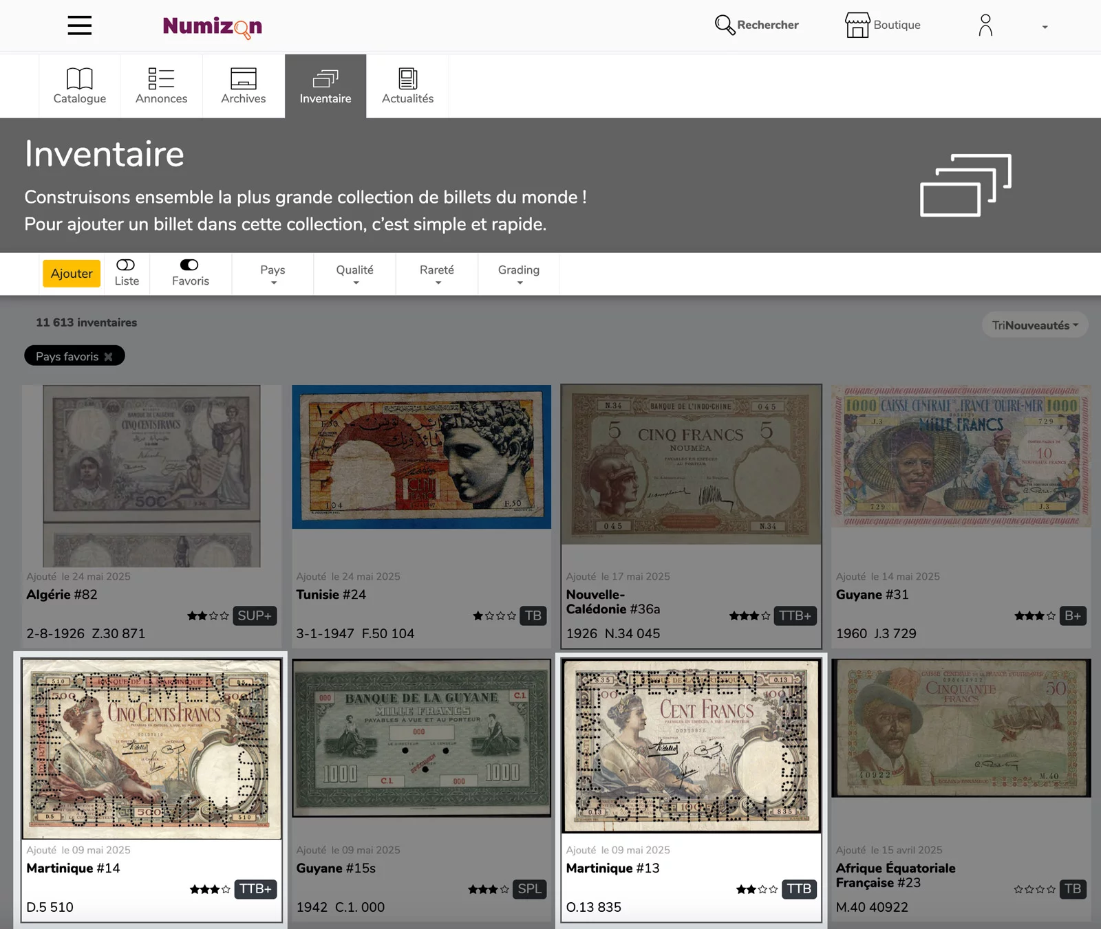Click the TTB+ badge on Nouvelle-Calédonie
Screen dimensions: 1101x929
tap(795, 616)
